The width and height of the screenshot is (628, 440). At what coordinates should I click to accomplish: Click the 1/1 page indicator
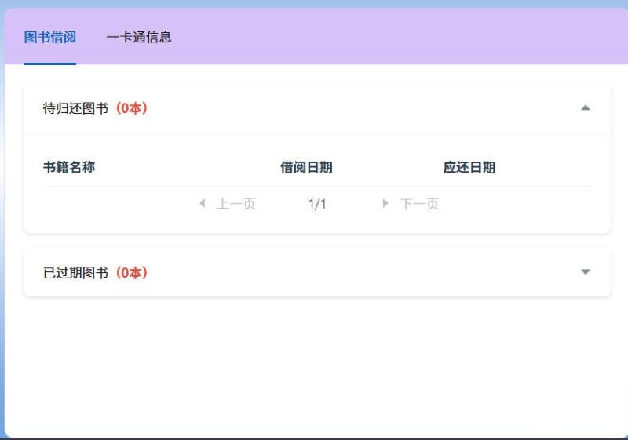[317, 204]
